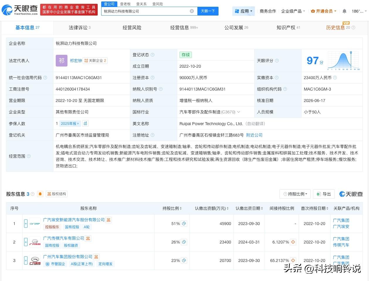This screenshot has height=281, width=369.
Task: Click help icon next to 实缴资本
Action: click(x=277, y=78)
